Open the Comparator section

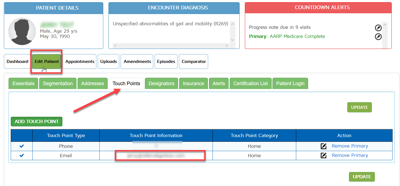point(194,62)
